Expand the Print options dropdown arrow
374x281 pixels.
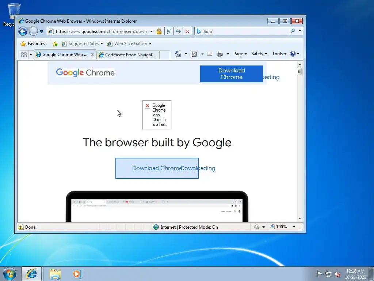228,54
